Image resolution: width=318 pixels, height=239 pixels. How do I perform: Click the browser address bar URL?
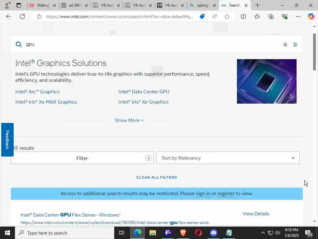120,16
